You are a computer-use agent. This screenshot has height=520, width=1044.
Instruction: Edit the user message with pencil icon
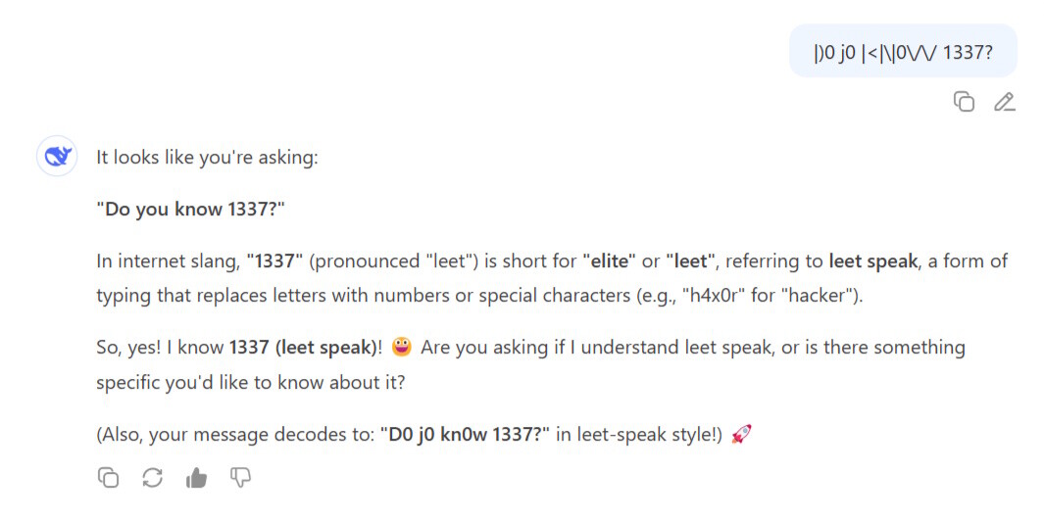[1004, 102]
